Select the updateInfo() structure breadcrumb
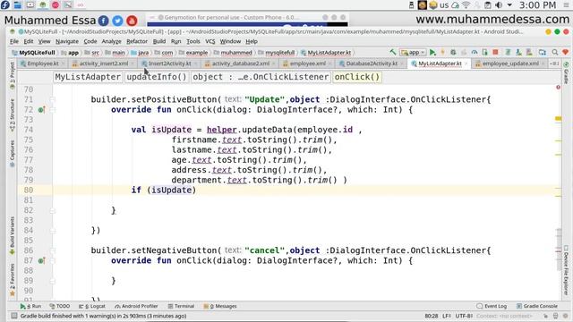The height and width of the screenshot is (322, 573). pos(157,77)
